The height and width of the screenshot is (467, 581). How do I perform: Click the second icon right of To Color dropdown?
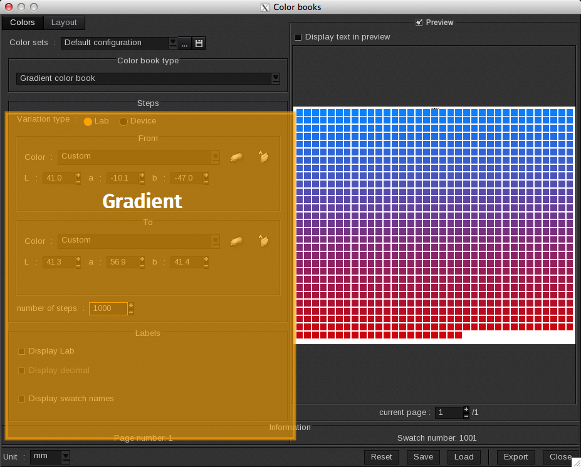point(264,241)
